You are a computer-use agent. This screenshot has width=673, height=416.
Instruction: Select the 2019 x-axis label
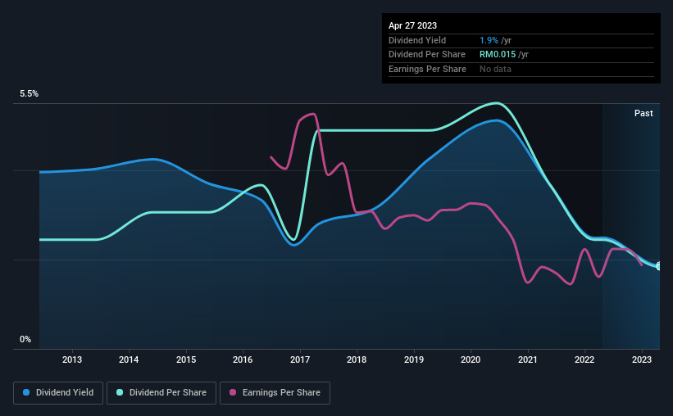tap(414, 359)
